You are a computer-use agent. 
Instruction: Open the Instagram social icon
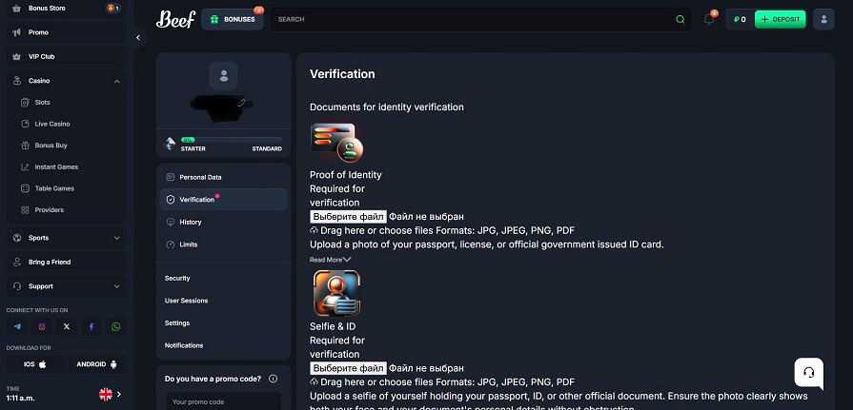[42, 326]
